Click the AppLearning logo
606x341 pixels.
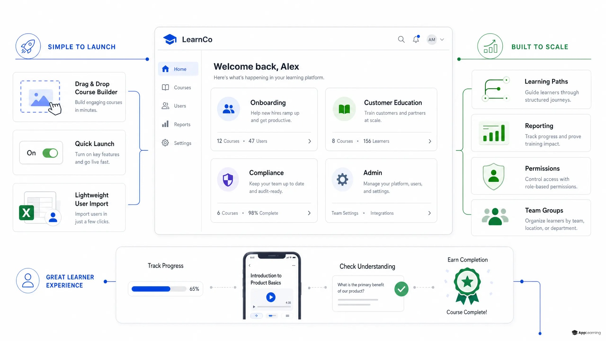click(586, 332)
